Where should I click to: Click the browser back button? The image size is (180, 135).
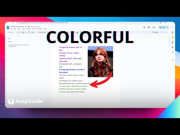pos(7,23)
